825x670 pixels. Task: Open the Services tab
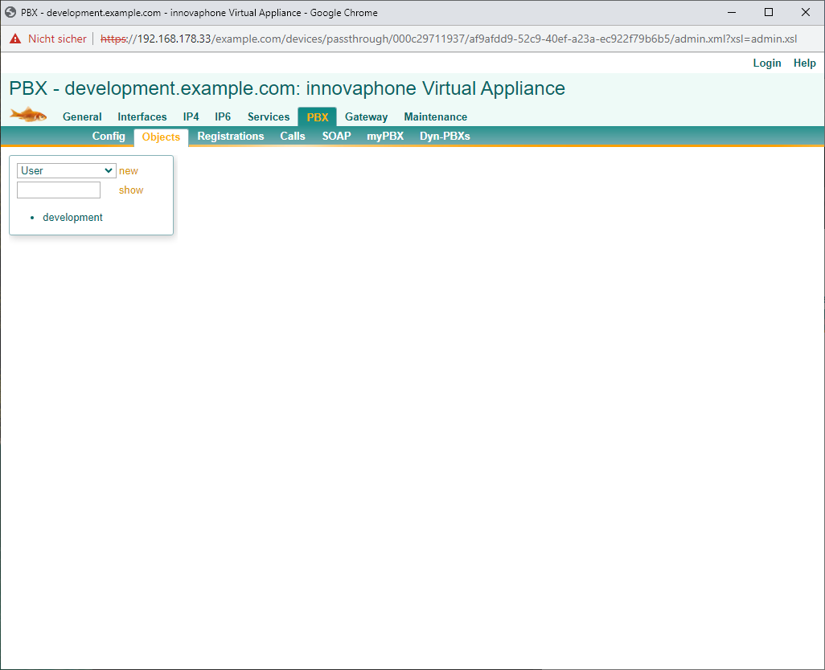pos(269,116)
